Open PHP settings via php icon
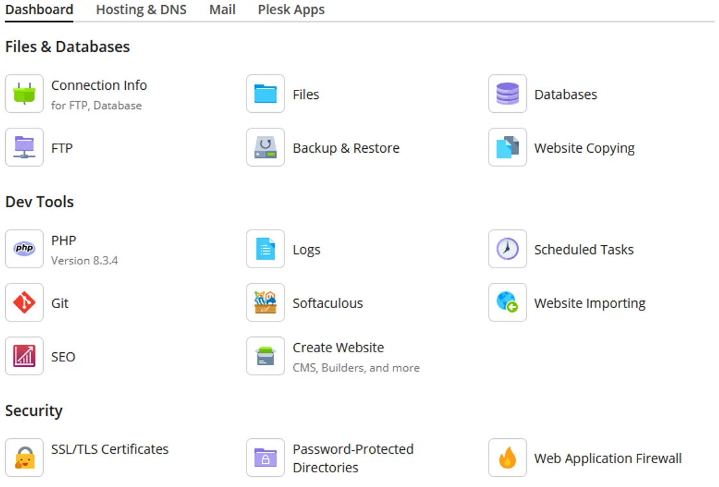 [x=24, y=249]
